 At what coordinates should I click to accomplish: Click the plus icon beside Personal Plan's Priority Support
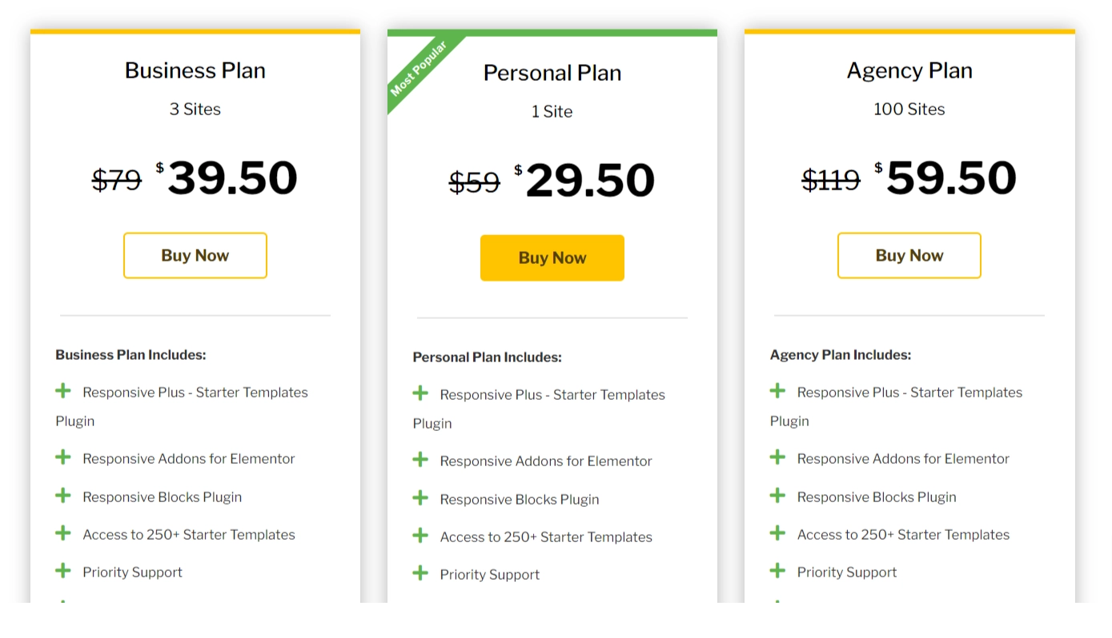[421, 572]
